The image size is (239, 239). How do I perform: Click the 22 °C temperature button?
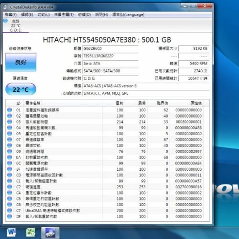(21, 89)
